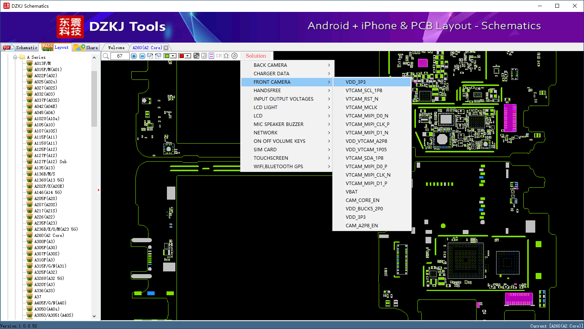
Task: Click the circular refresh icon in toolbar
Action: coord(234,56)
